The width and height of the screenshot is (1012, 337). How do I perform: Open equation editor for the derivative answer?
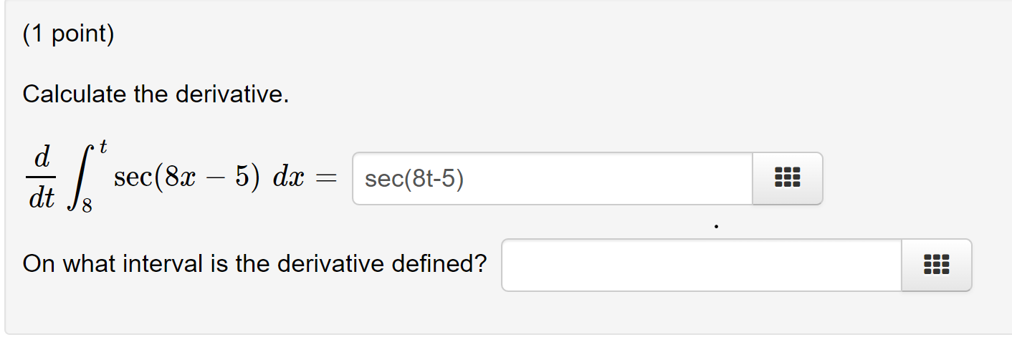(x=788, y=178)
